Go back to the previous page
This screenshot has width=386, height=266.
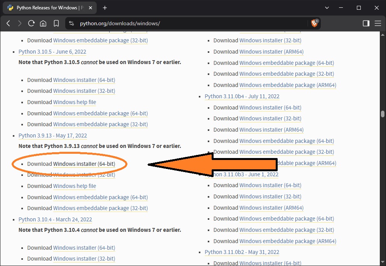[9, 23]
